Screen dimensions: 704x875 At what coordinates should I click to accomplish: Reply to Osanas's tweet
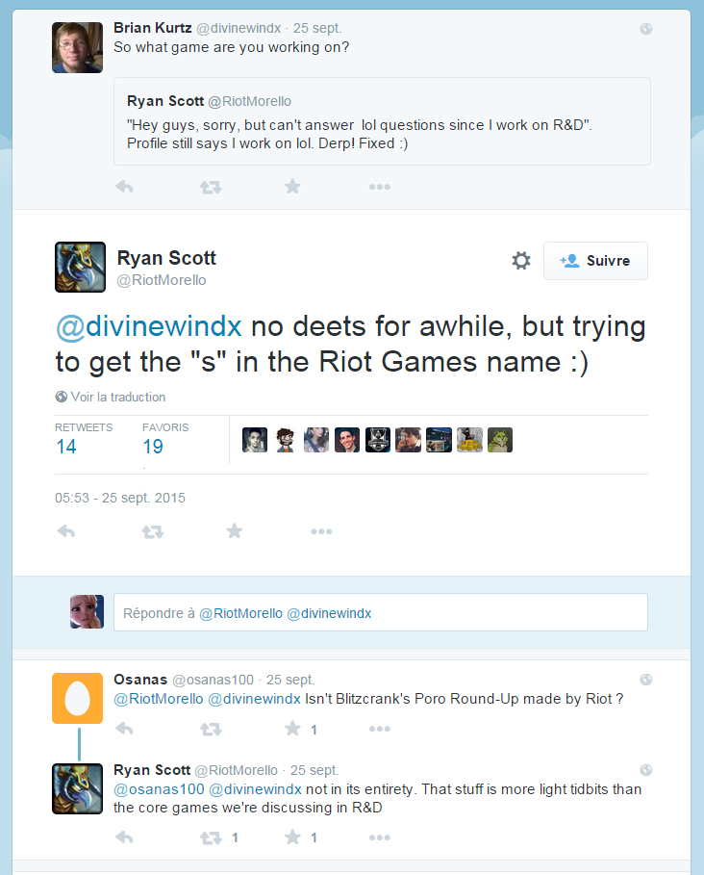(x=124, y=730)
